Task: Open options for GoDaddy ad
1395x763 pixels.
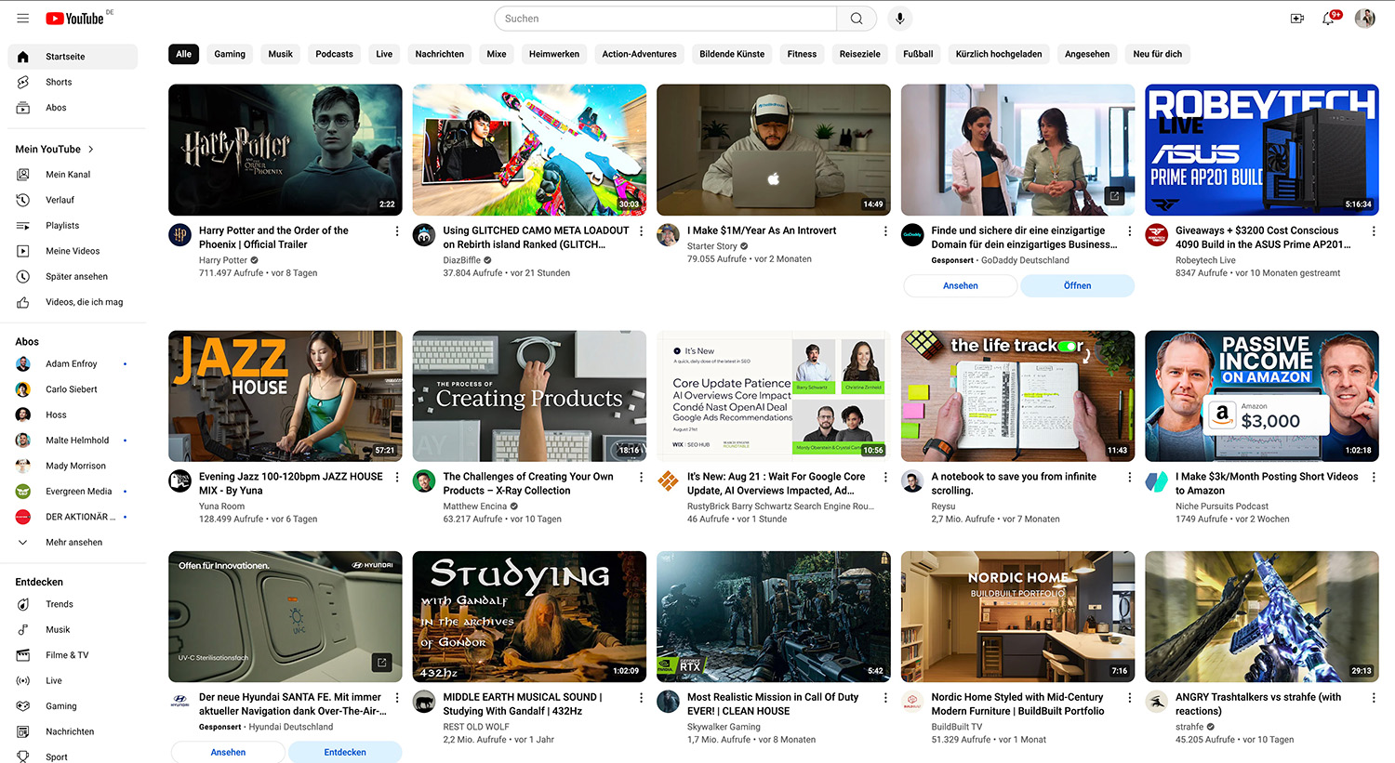Action: tap(1130, 231)
